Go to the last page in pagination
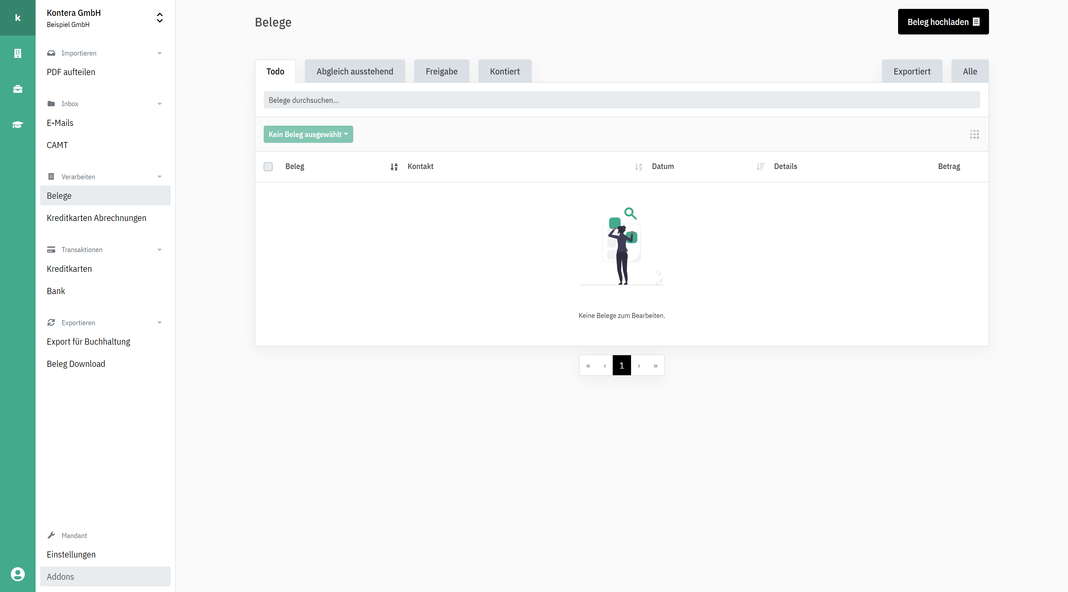 pyautogui.click(x=656, y=365)
